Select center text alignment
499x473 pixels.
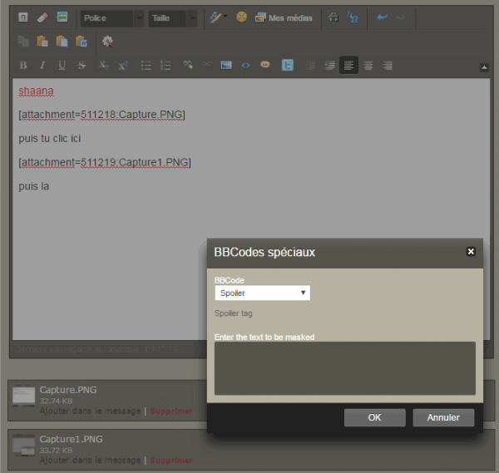pos(368,66)
